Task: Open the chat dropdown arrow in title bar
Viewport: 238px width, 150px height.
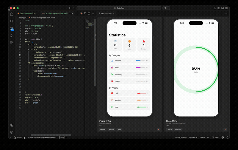Action: pos(168,8)
